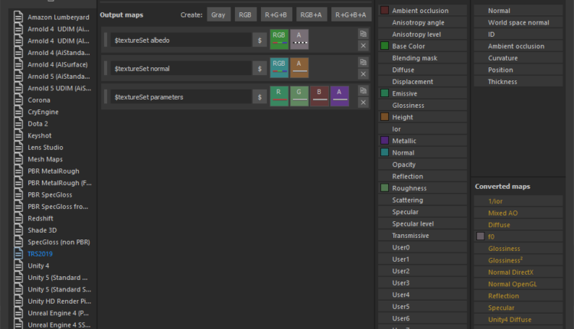Create an R+G+B+A output map
This screenshot has width=574, height=329.
point(351,15)
